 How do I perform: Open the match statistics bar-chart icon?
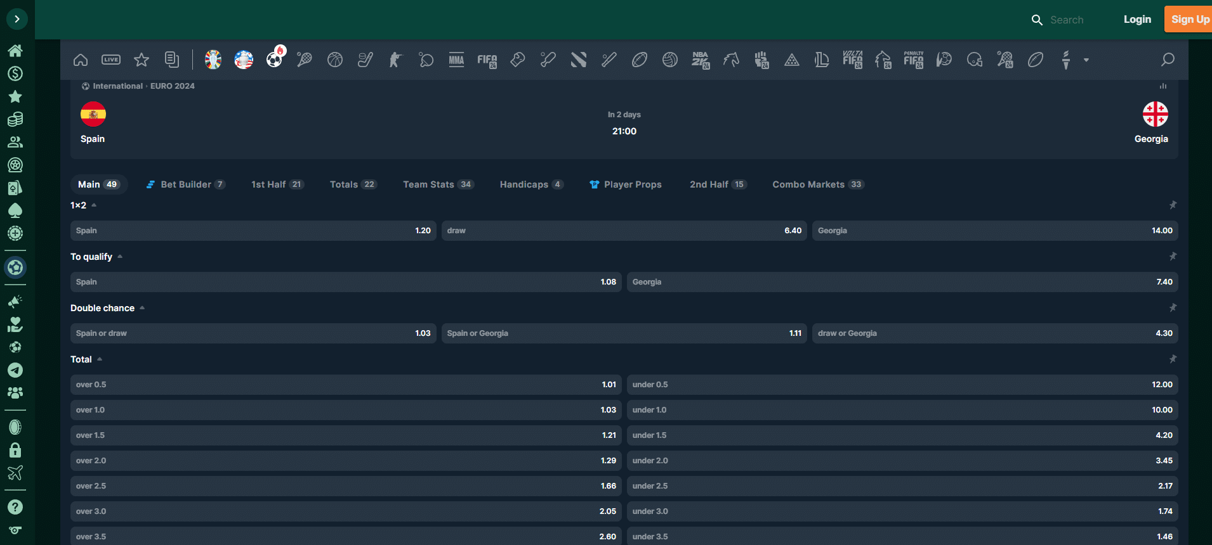(1163, 86)
